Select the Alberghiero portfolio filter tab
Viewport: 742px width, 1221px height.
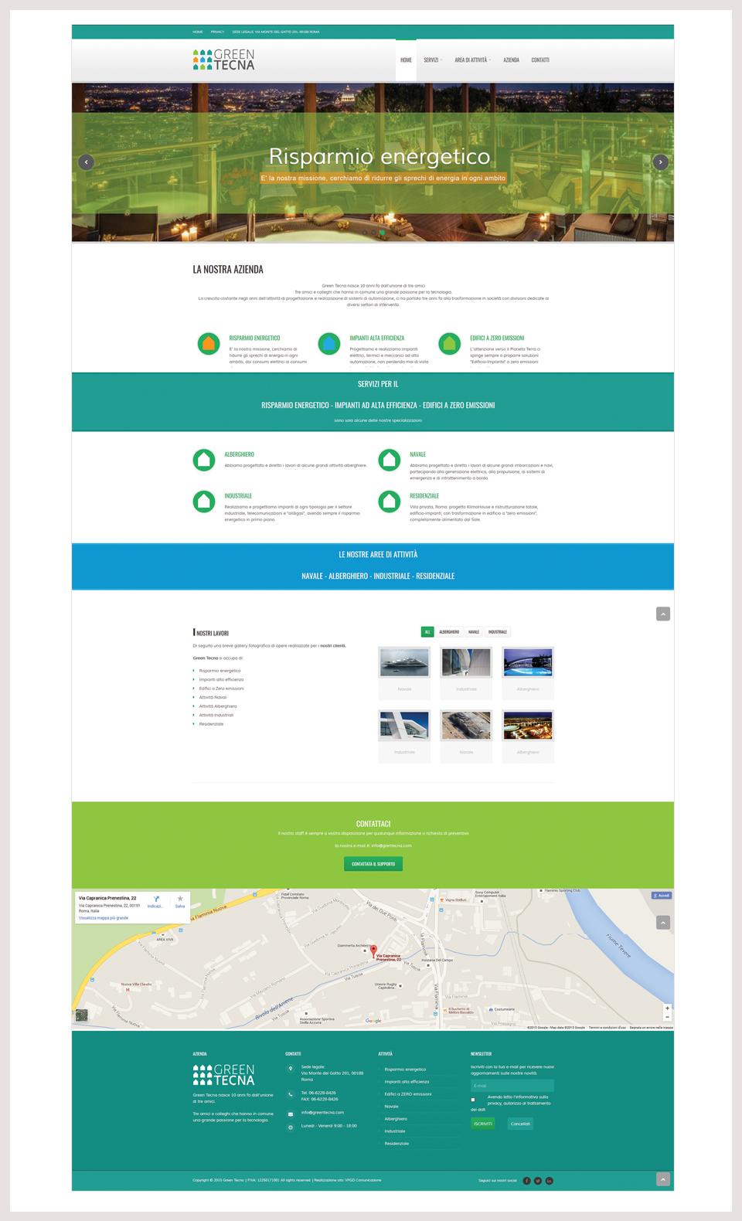tap(449, 631)
